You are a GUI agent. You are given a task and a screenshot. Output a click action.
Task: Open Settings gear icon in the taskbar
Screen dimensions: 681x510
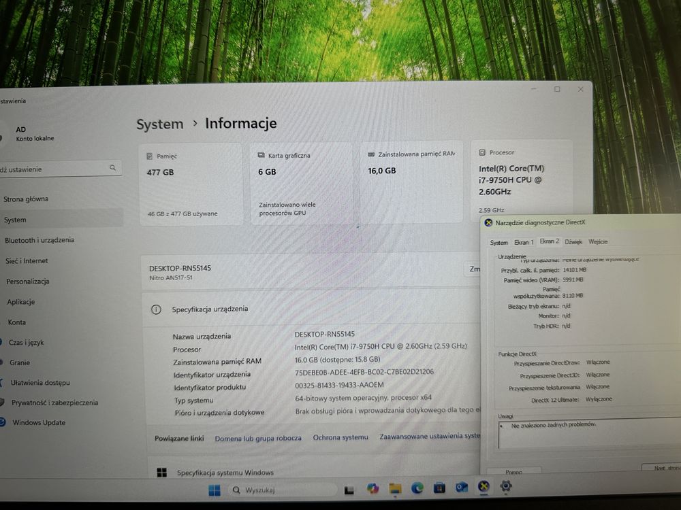[505, 486]
